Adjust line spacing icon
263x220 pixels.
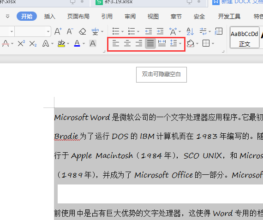(173, 43)
